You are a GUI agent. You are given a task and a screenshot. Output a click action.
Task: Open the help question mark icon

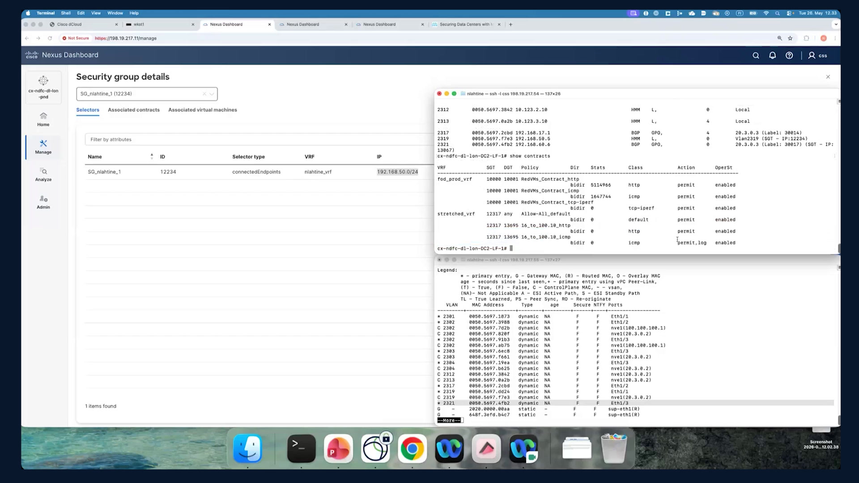pyautogui.click(x=789, y=55)
